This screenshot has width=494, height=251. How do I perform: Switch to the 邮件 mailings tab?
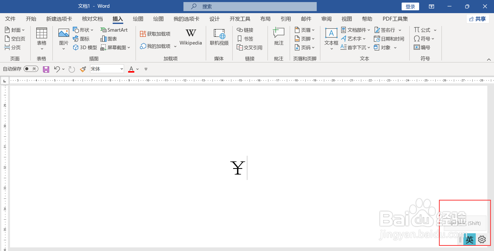pyautogui.click(x=306, y=19)
